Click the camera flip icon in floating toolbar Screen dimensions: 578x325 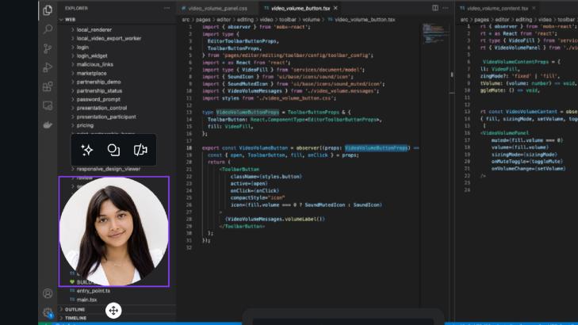pos(140,150)
